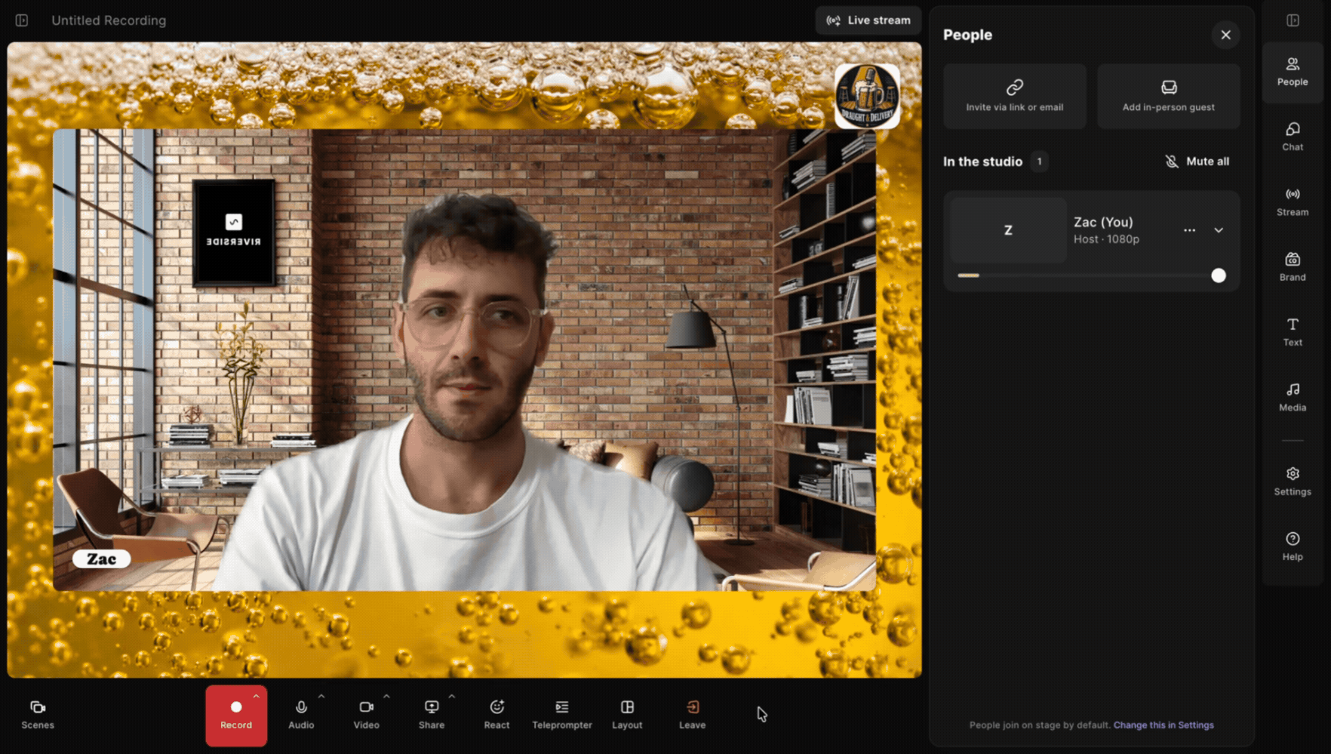Image resolution: width=1331 pixels, height=754 pixels.
Task: Open video device options caret
Action: coord(386,696)
